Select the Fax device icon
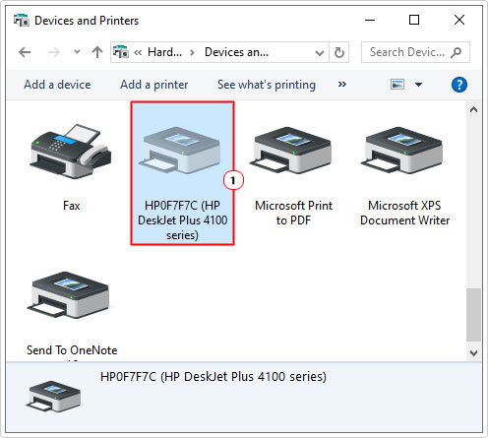The height and width of the screenshot is (438, 488). click(71, 151)
